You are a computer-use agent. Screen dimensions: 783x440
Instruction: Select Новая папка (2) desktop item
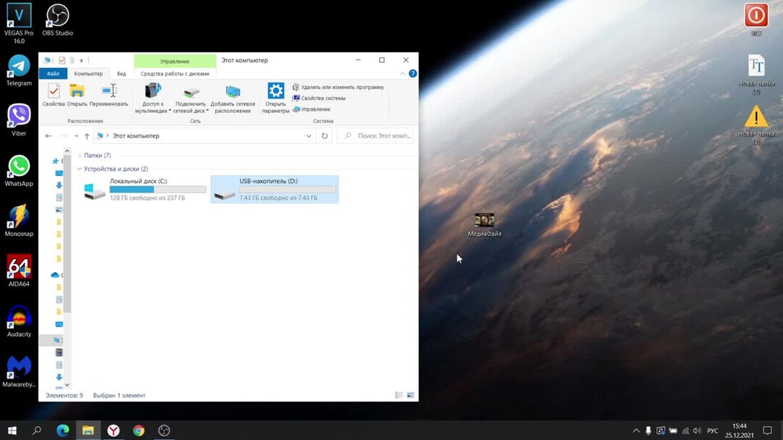click(756, 75)
